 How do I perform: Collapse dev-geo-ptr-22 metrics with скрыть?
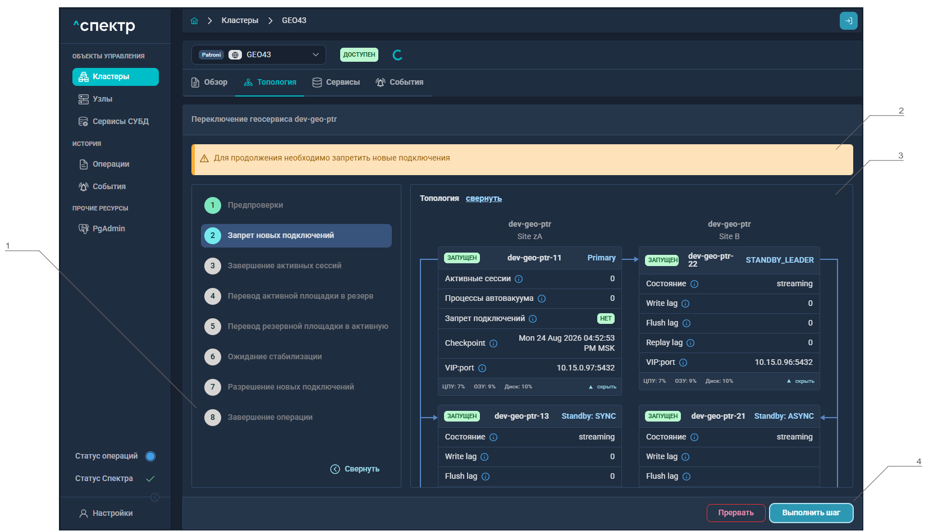click(800, 381)
